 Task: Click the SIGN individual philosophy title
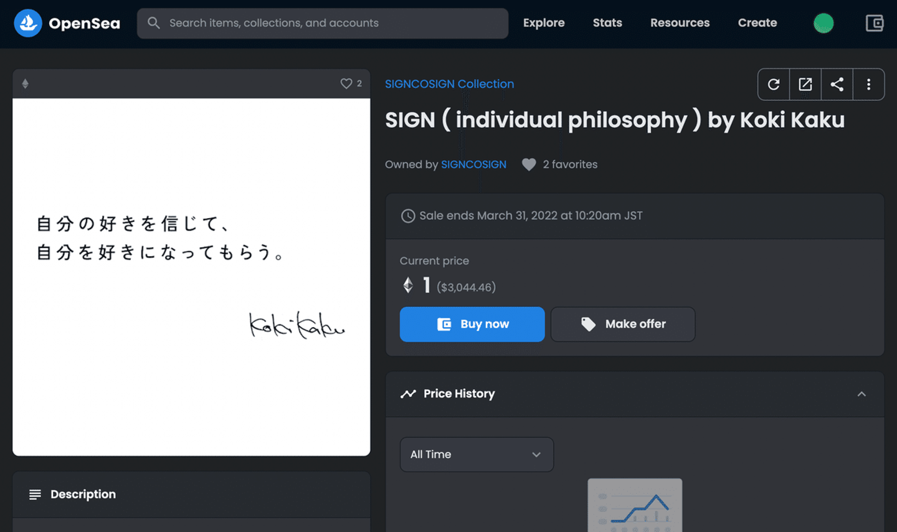click(x=615, y=120)
